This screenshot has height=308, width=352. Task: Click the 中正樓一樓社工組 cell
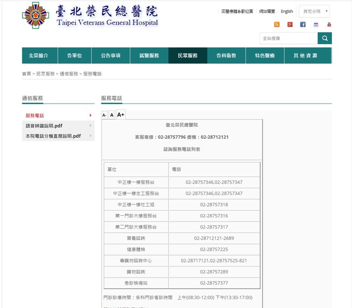click(x=136, y=205)
